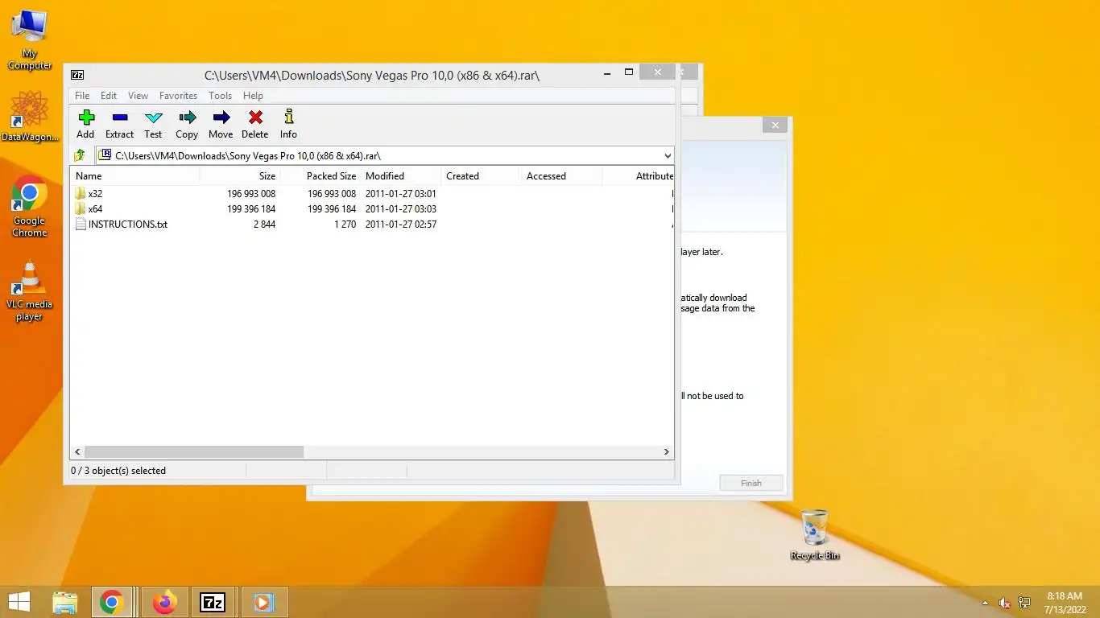Screen dimensions: 1100x618
Task: Open the Edit menu
Action: coord(109,95)
